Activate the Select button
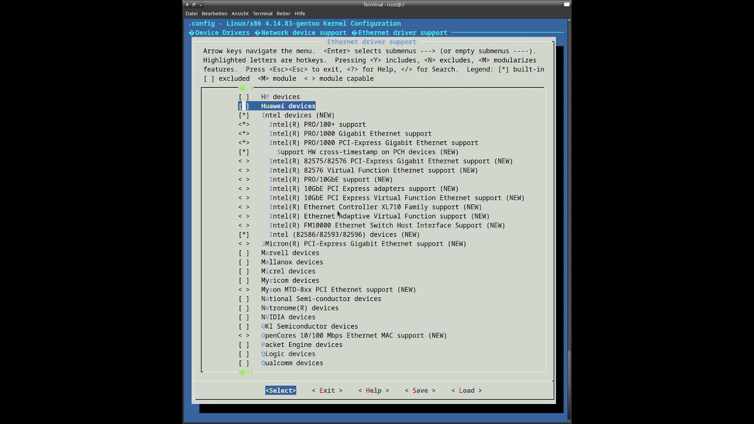 click(280, 390)
